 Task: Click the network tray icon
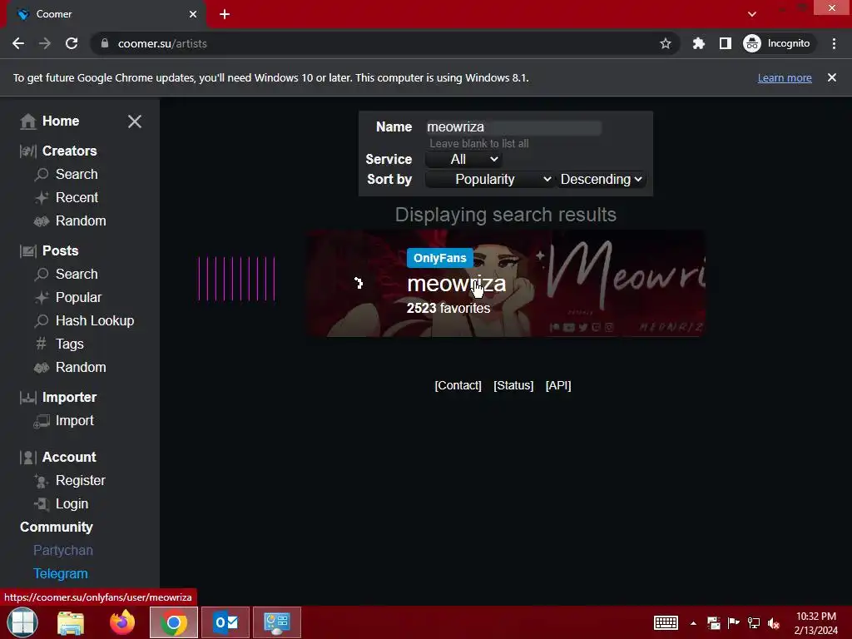tap(754, 623)
